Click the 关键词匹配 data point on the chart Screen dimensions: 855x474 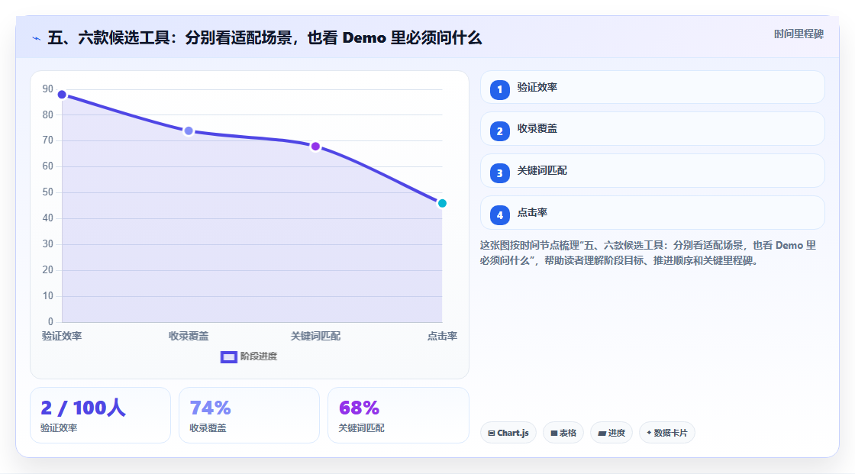(x=315, y=147)
